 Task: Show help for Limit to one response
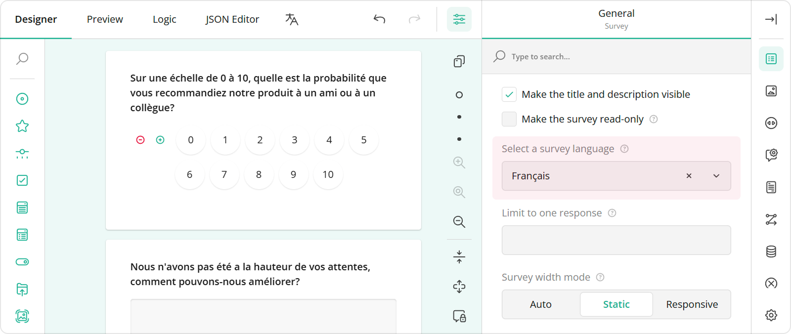(612, 213)
